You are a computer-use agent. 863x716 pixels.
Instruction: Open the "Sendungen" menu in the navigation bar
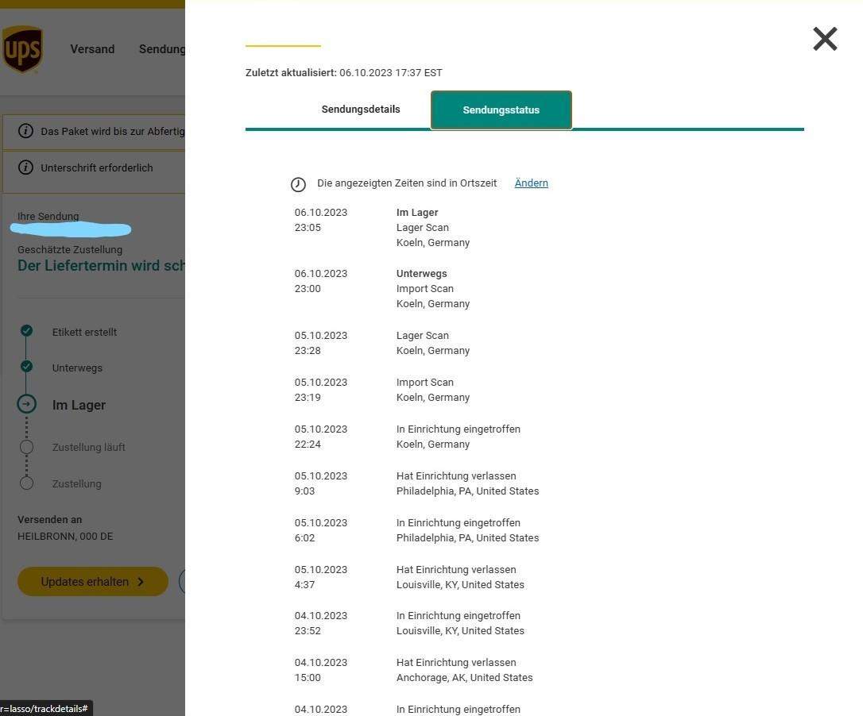[161, 49]
